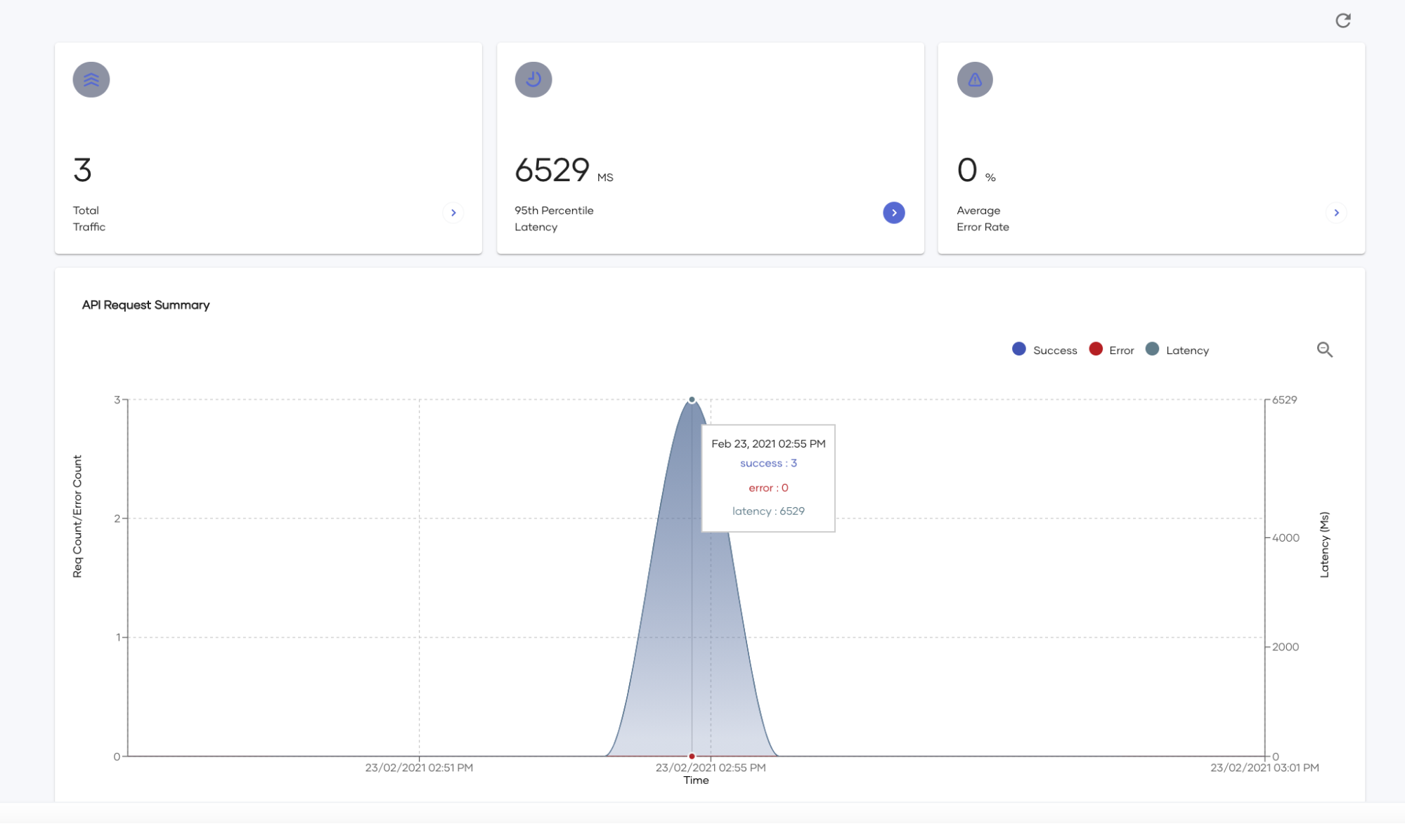
Task: Click the peak data point on the chart
Action: click(692, 400)
